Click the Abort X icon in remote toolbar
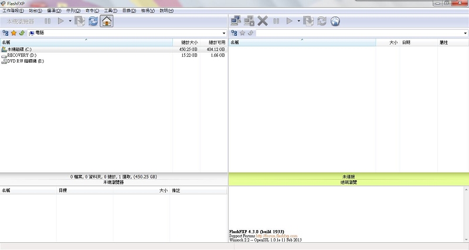This screenshot has height=250, width=469. click(x=263, y=21)
